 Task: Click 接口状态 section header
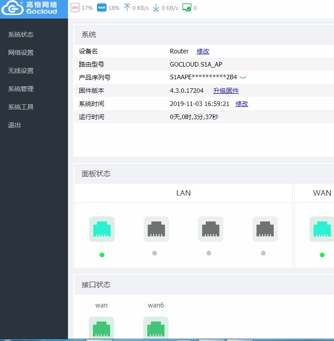[96, 284]
